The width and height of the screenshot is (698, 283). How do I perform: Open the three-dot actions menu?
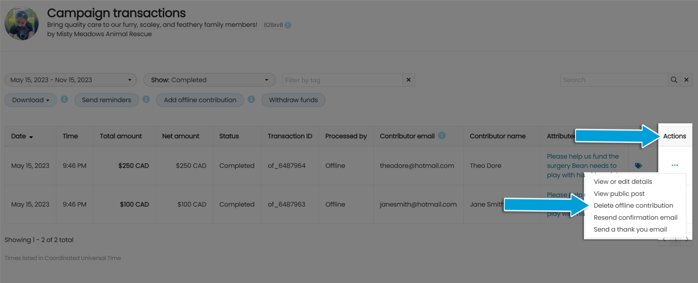675,165
